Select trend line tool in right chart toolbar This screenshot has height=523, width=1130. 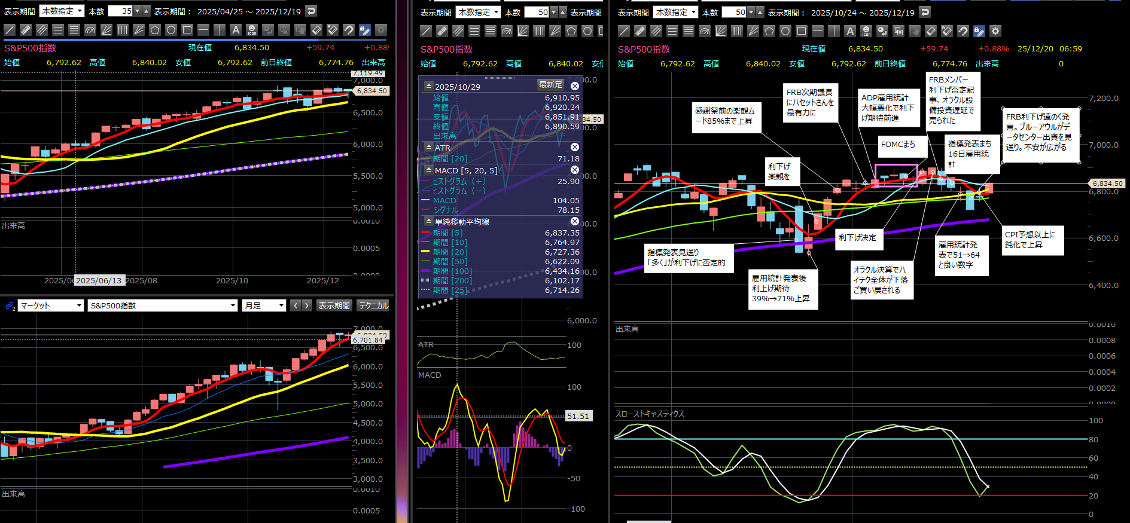624,31
